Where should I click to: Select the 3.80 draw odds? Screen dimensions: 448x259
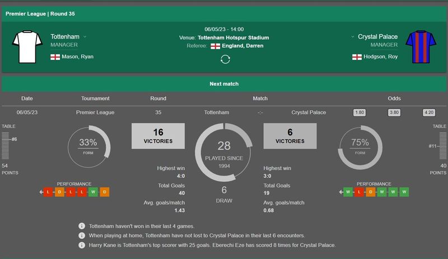(x=394, y=112)
